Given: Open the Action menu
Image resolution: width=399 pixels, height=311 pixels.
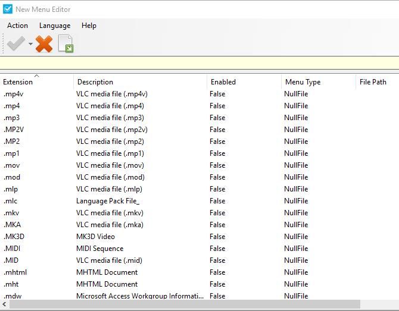Looking at the screenshot, I should pyautogui.click(x=17, y=26).
